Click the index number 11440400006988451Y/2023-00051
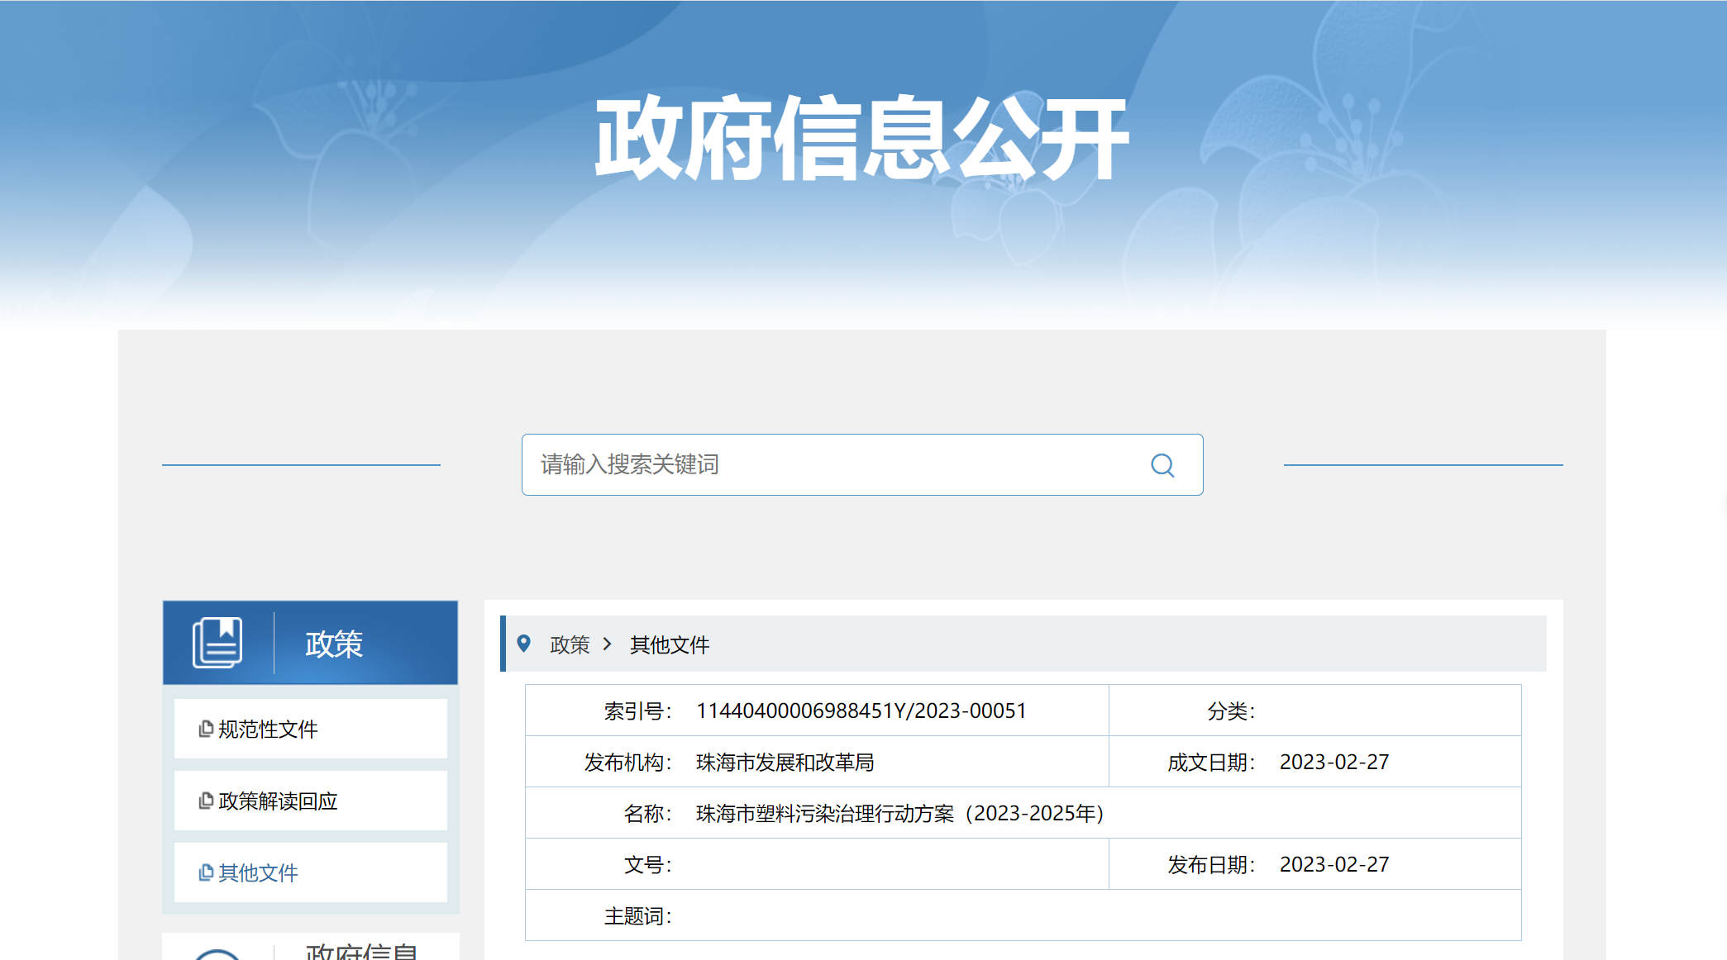 (x=861, y=710)
